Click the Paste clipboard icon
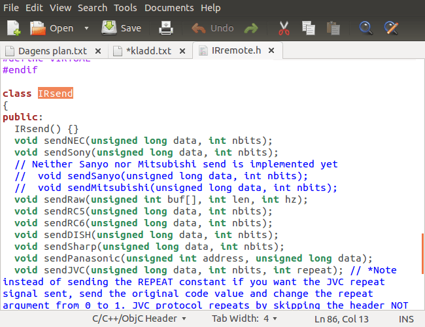Viewport: 425px width, 327px height. click(x=333, y=28)
